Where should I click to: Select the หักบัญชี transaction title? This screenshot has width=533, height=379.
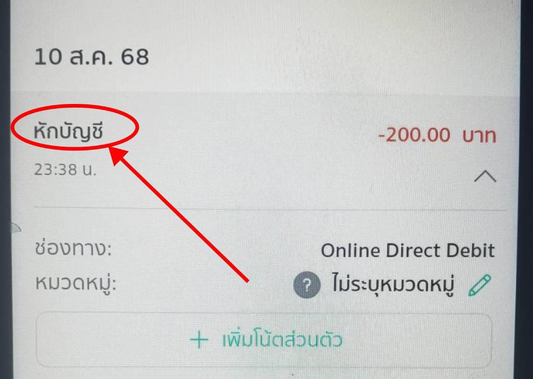point(68,132)
